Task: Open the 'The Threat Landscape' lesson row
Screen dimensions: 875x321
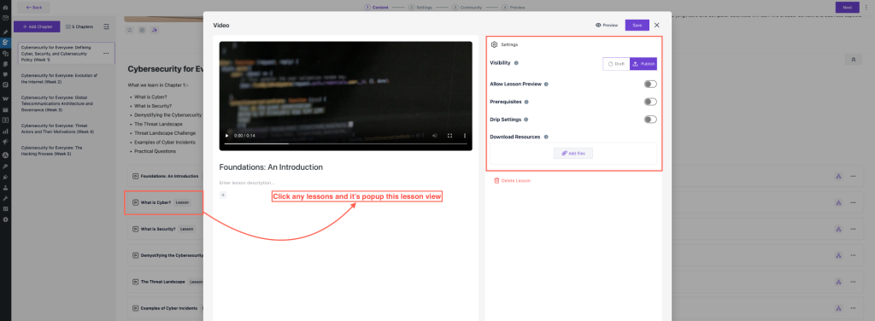Action: click(x=166, y=282)
